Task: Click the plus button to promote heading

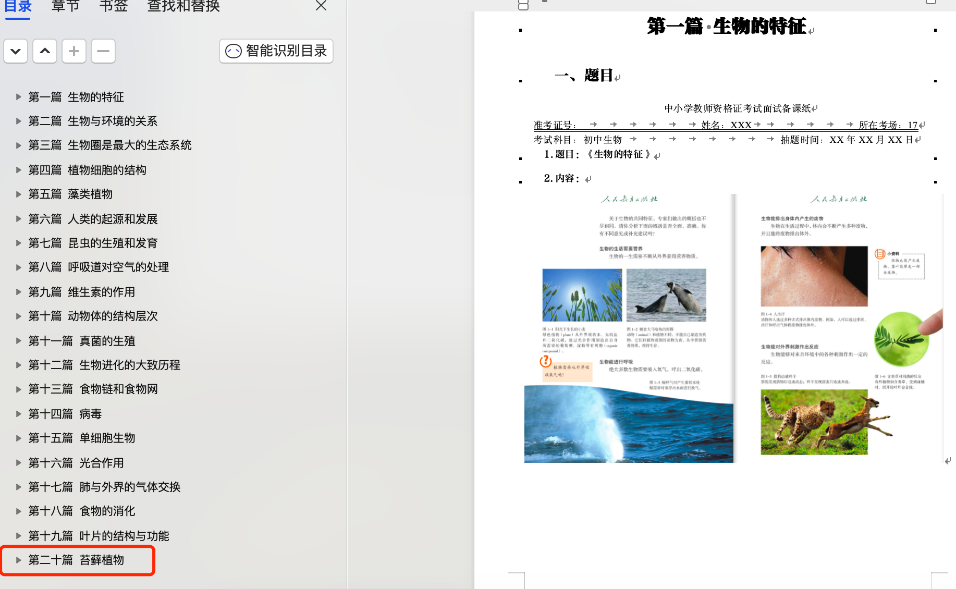Action: 74,51
